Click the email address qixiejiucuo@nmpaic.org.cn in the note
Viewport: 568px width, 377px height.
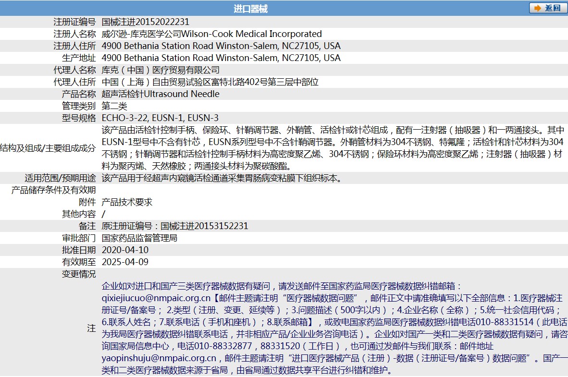(x=156, y=298)
